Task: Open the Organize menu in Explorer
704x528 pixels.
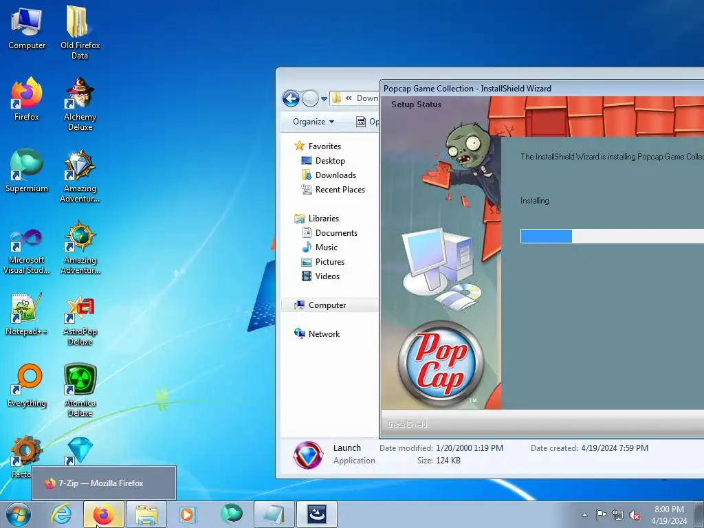Action: click(x=313, y=122)
